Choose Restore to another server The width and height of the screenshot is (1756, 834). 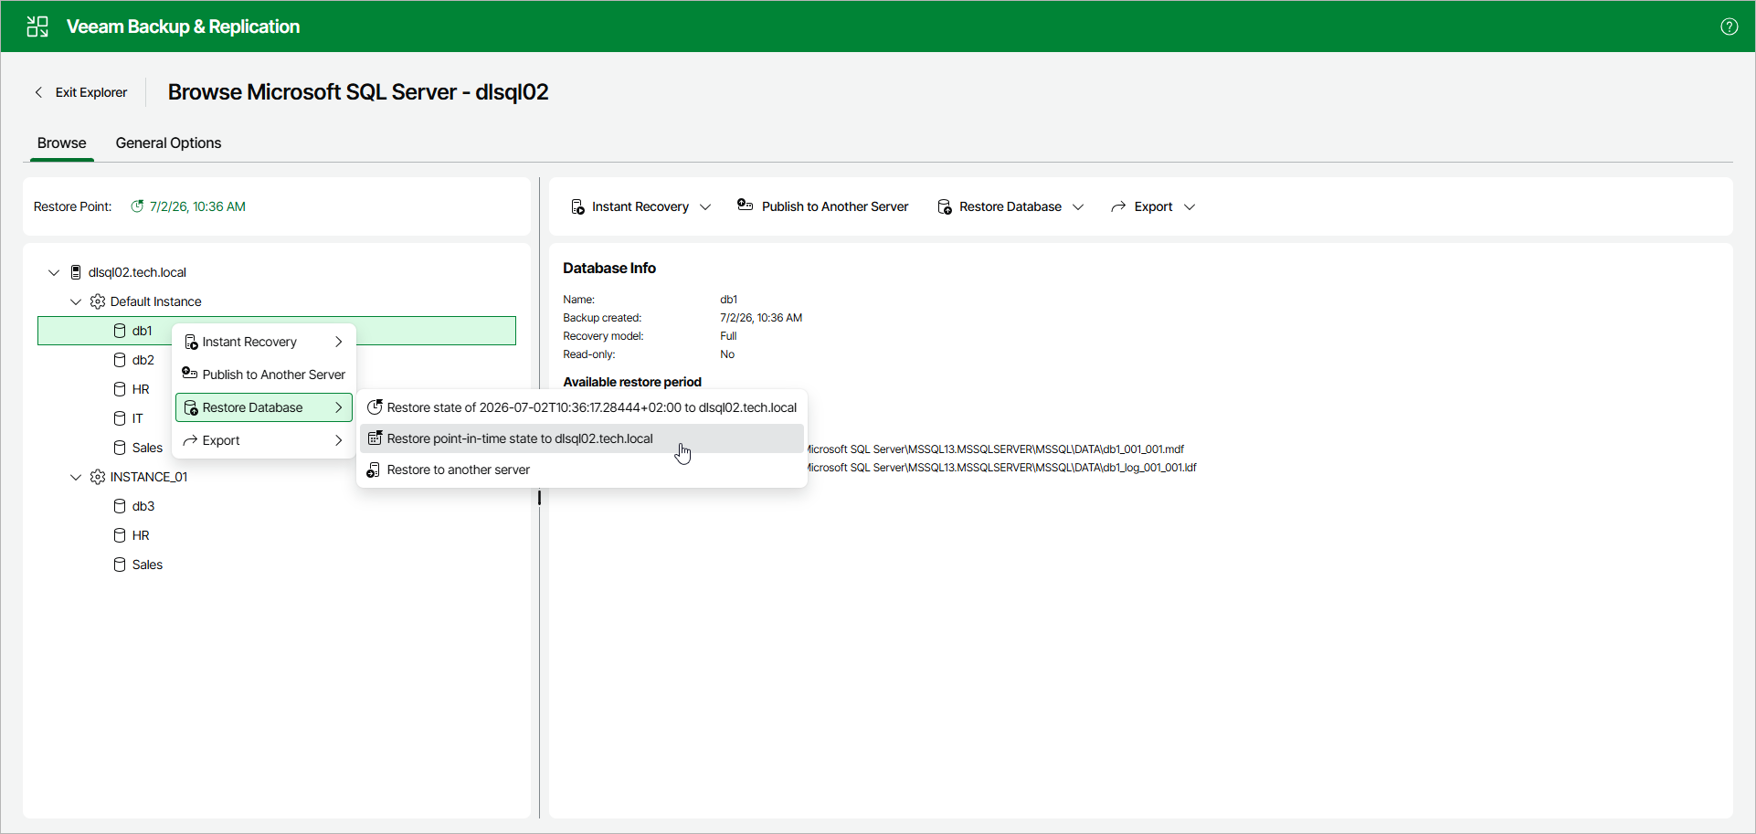coord(582,470)
